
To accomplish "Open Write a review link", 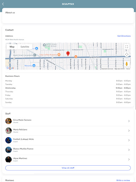I will point(123,180).
